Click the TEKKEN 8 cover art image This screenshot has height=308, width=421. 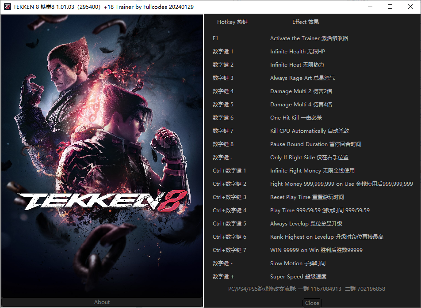point(102,156)
